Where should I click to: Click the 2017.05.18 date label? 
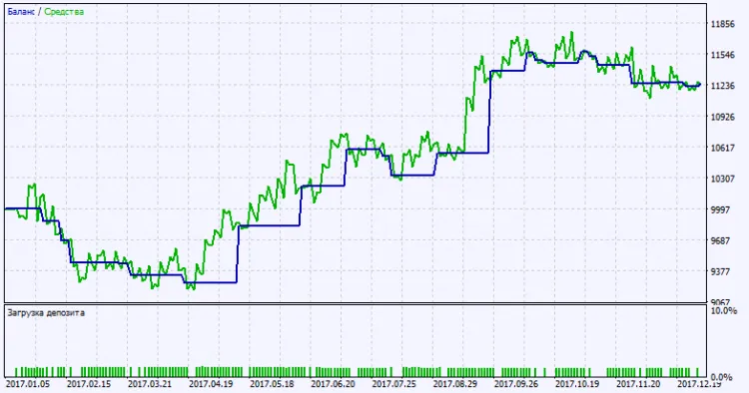pos(272,384)
